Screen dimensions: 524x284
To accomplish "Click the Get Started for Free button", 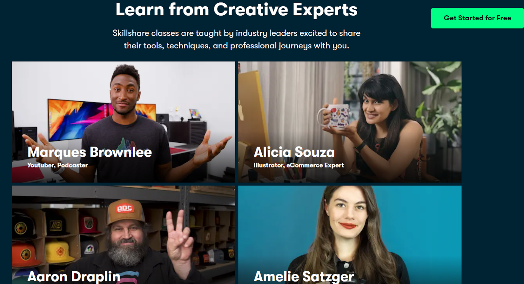I will [477, 18].
